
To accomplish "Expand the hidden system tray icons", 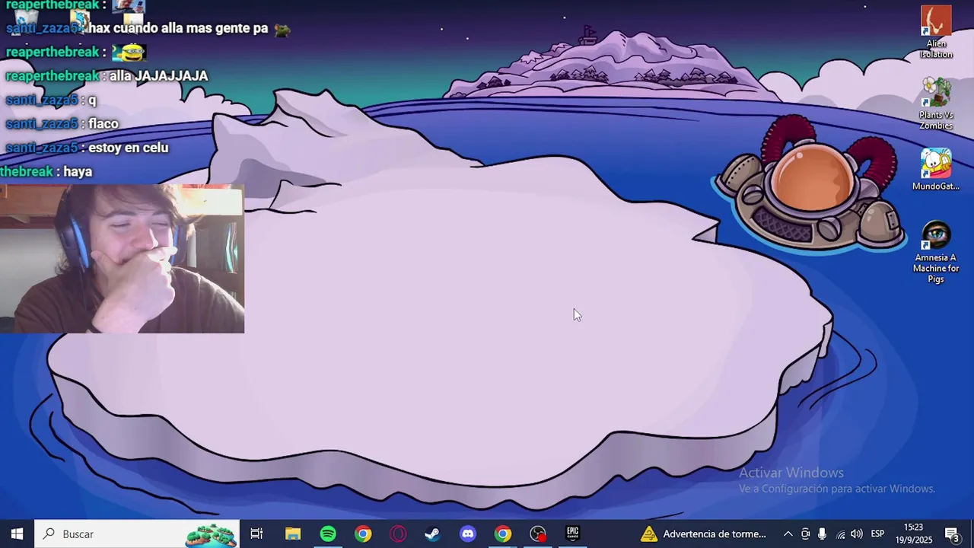I will tap(788, 534).
